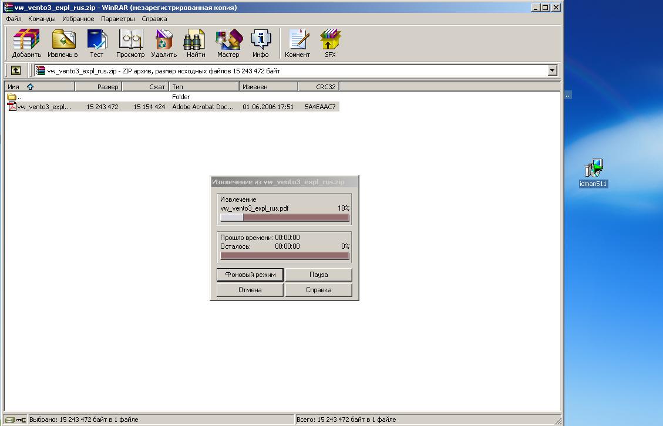Click the date 01.06.2006 17:51
Viewport: 663px width, 426px height.
tap(268, 107)
